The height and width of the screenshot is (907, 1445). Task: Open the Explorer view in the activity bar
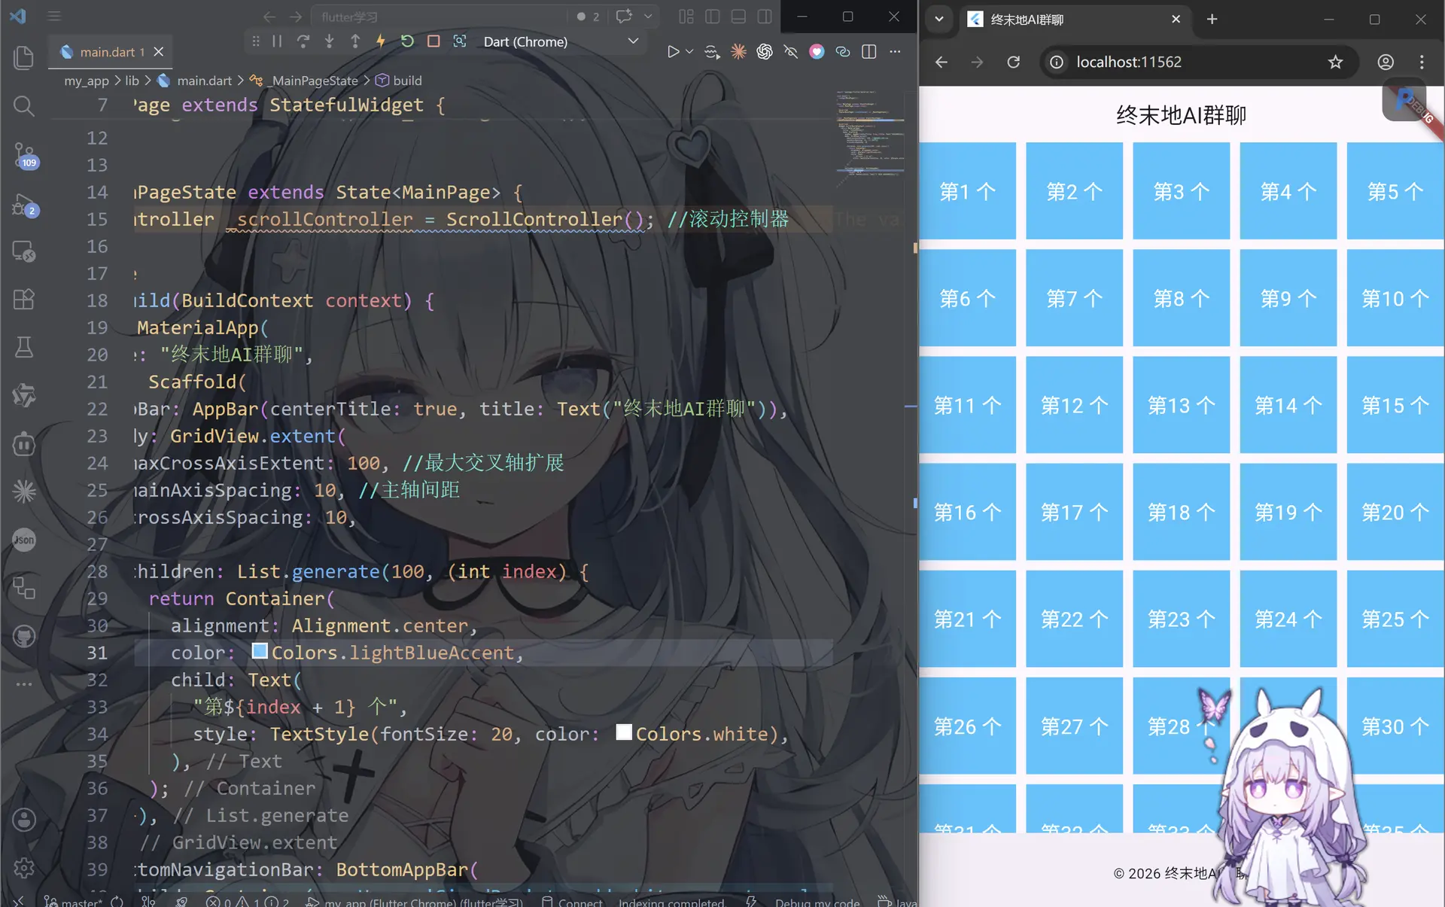[24, 58]
